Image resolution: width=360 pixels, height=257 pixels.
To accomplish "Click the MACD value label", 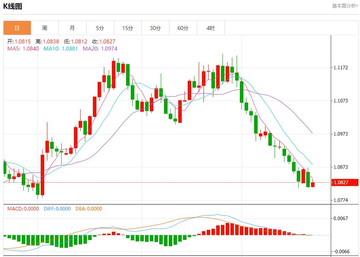I will [x=23, y=209].
